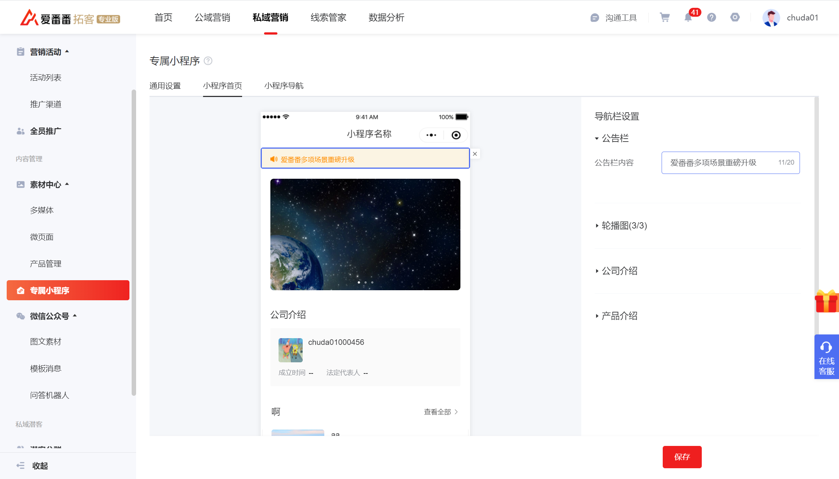This screenshot has width=839, height=479.
Task: Click the 收起 collapse sidebar icon
Action: tap(21, 466)
